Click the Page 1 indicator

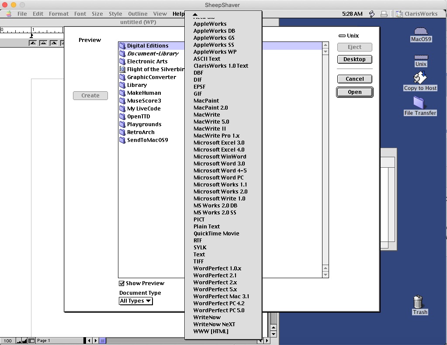[x=43, y=341]
